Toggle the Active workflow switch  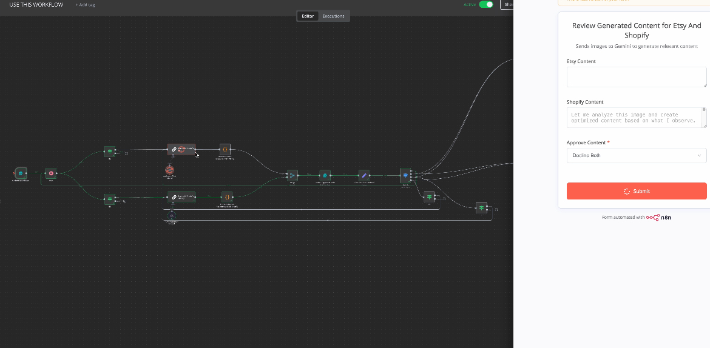[x=486, y=5]
